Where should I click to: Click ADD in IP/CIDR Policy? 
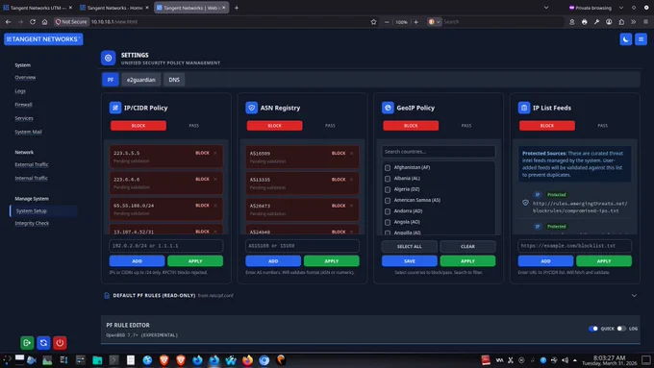pyautogui.click(x=137, y=261)
